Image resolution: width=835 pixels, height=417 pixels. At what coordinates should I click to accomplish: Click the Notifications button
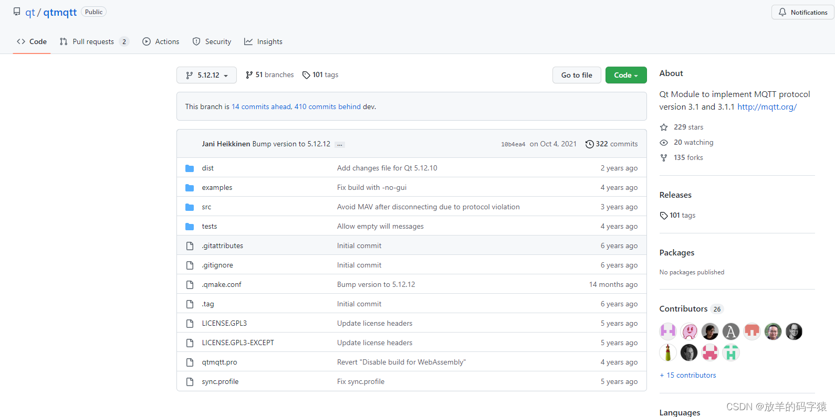802,12
